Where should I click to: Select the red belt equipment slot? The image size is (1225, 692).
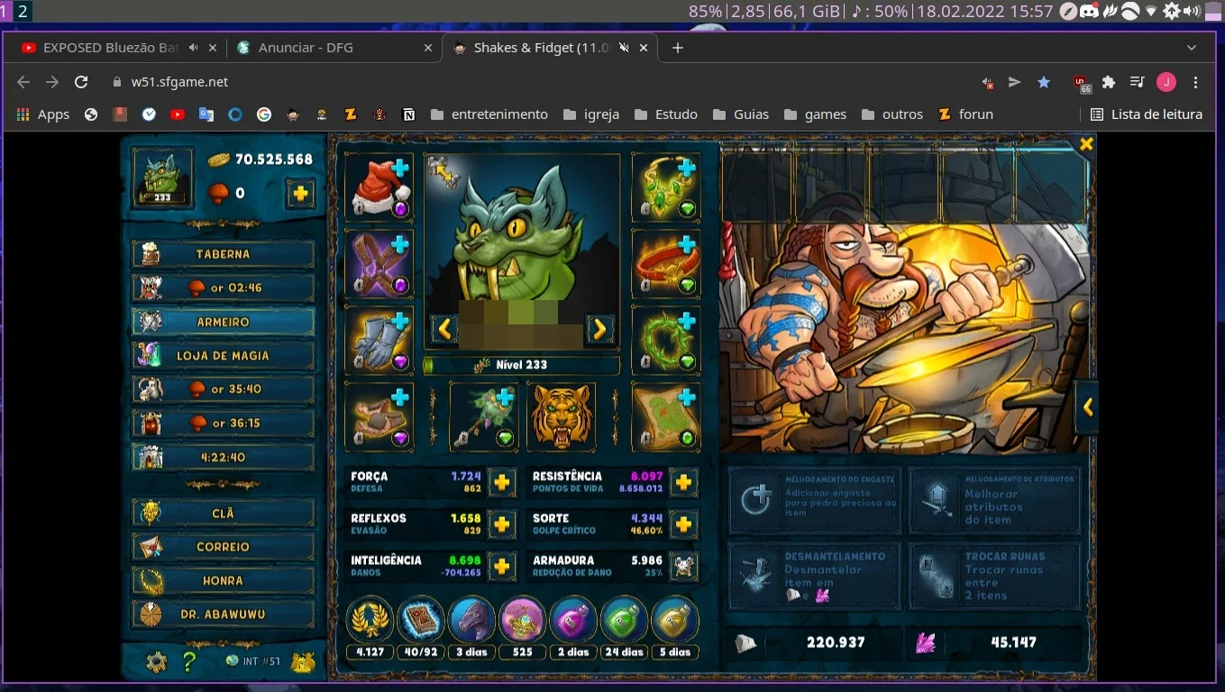pos(665,264)
